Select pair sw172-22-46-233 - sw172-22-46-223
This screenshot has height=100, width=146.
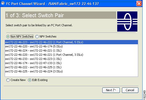pos(71,59)
